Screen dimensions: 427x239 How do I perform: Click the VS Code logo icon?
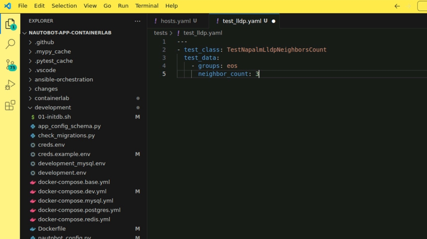[8, 6]
